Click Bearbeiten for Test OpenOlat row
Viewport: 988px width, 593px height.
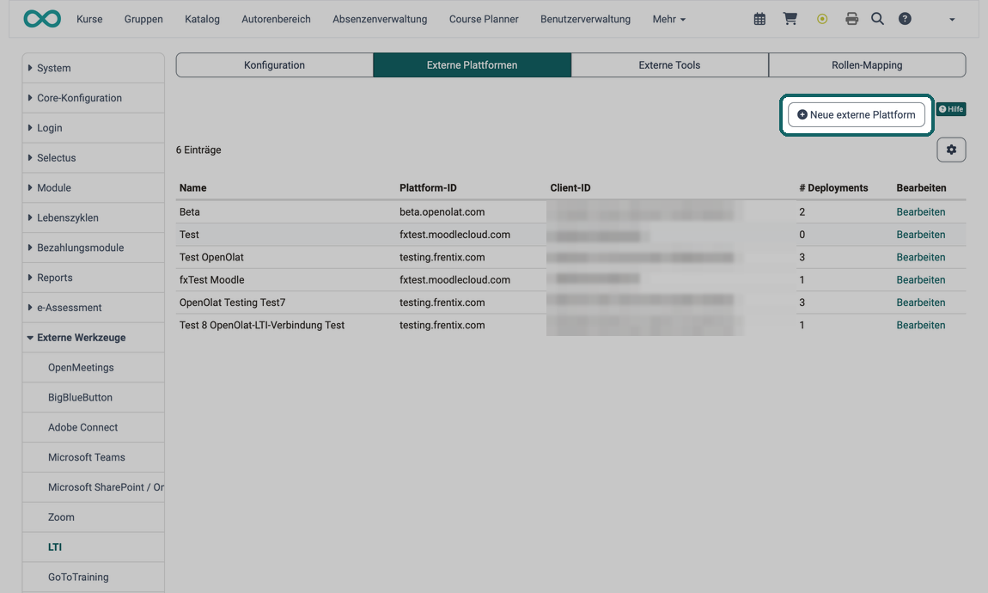pyautogui.click(x=921, y=257)
